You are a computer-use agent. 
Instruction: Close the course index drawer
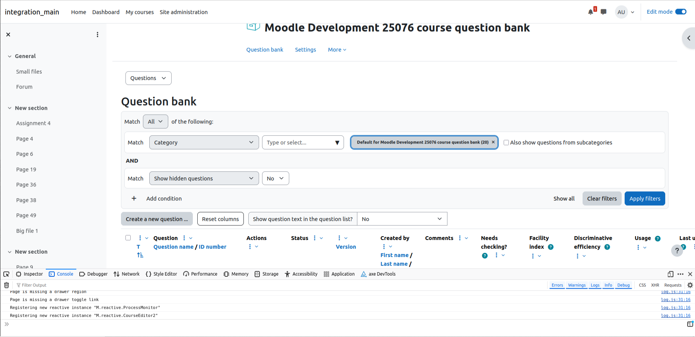[x=8, y=35]
